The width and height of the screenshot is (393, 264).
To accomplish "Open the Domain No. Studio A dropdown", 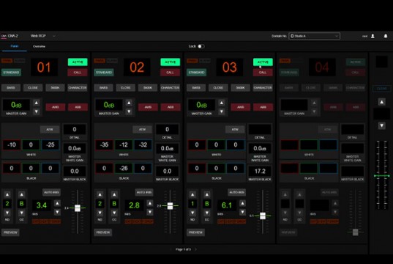I will pos(314,36).
